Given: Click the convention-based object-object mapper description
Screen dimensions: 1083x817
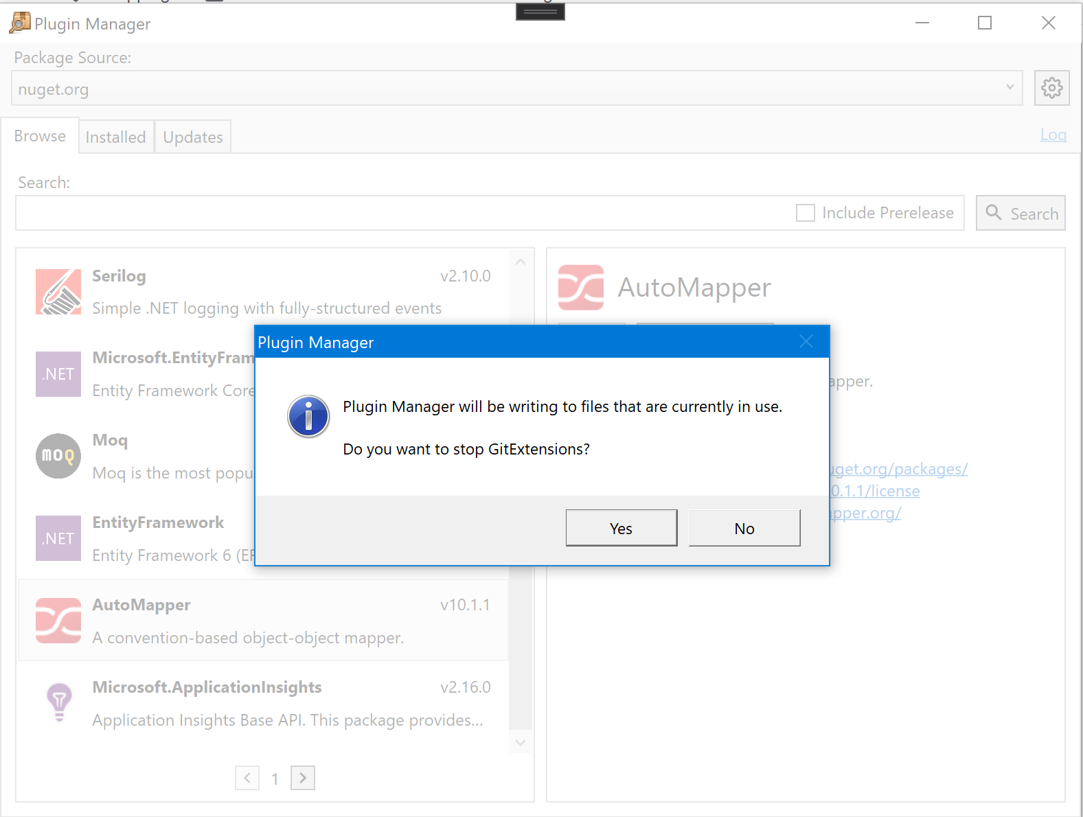Looking at the screenshot, I should click(x=248, y=638).
